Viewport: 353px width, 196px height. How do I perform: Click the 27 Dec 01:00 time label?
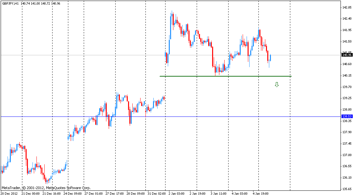click(94, 193)
